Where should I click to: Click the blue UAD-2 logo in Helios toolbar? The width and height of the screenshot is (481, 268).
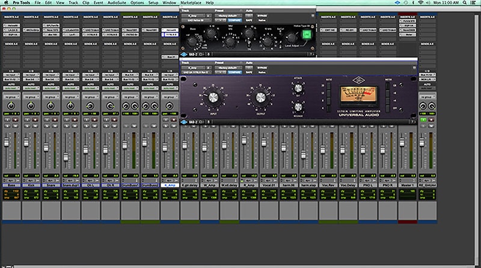[184, 54]
